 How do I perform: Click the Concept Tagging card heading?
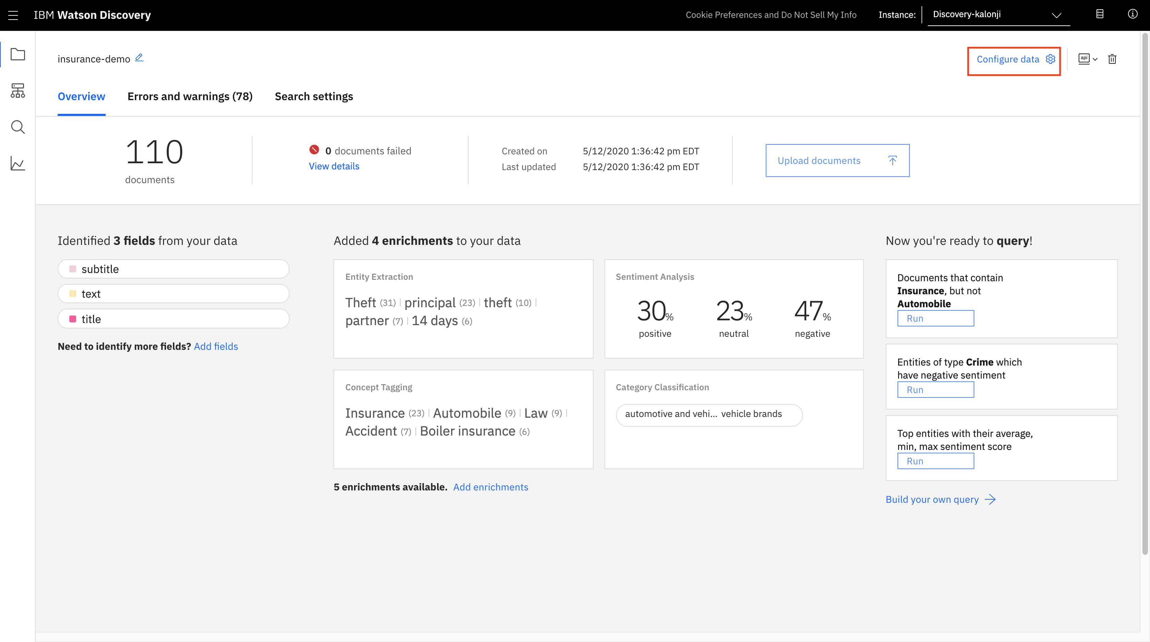point(378,387)
